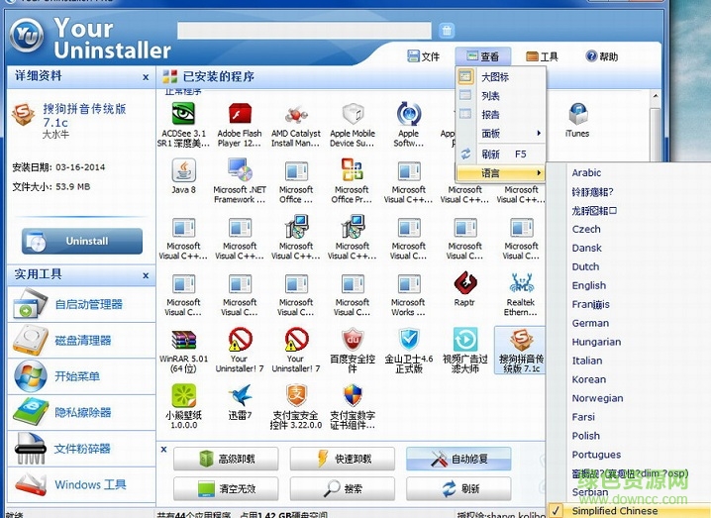The width and height of the screenshot is (711, 518).
Task: Switch language to Hungarian
Action: point(596,342)
